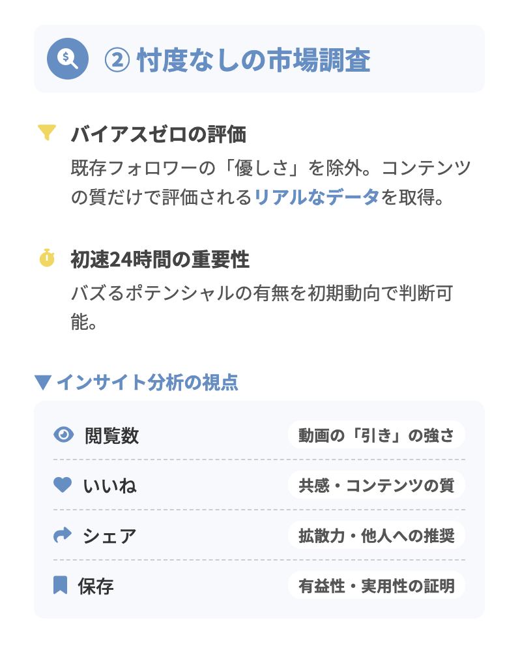Screen dimensions: 520x657
Task: Collapse the インサイト分析の視点 triangle marker
Action: click(43, 383)
